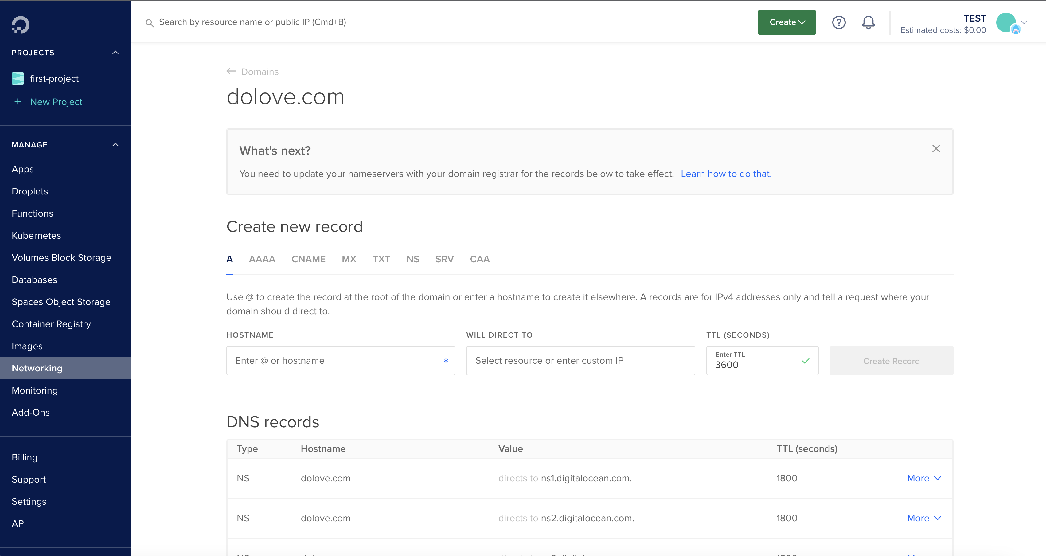Open Databases in the sidebar
1046x556 pixels.
click(x=34, y=280)
